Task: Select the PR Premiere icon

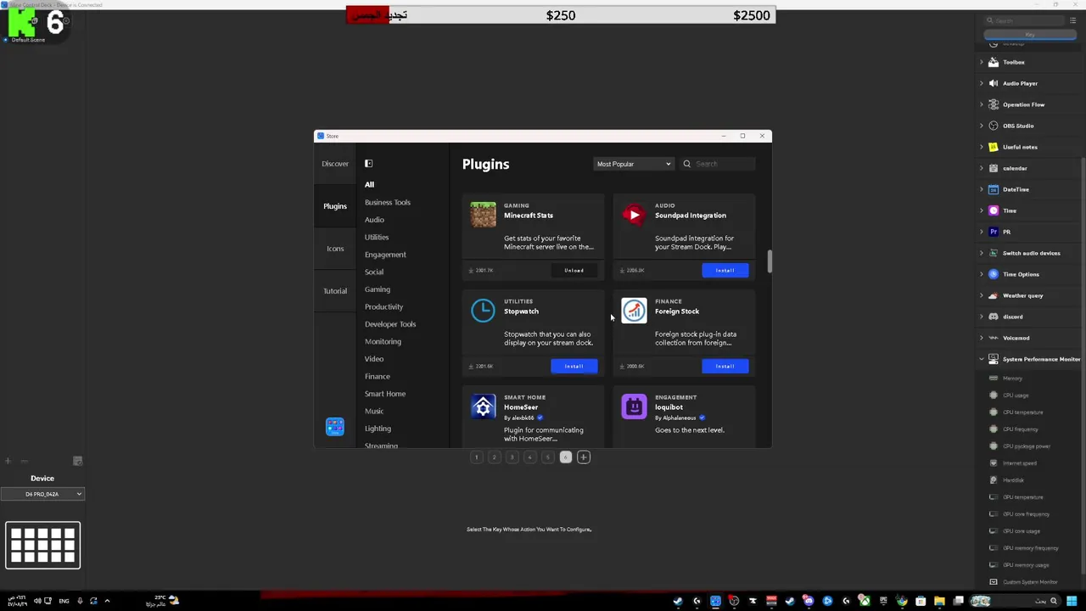Action: [994, 232]
